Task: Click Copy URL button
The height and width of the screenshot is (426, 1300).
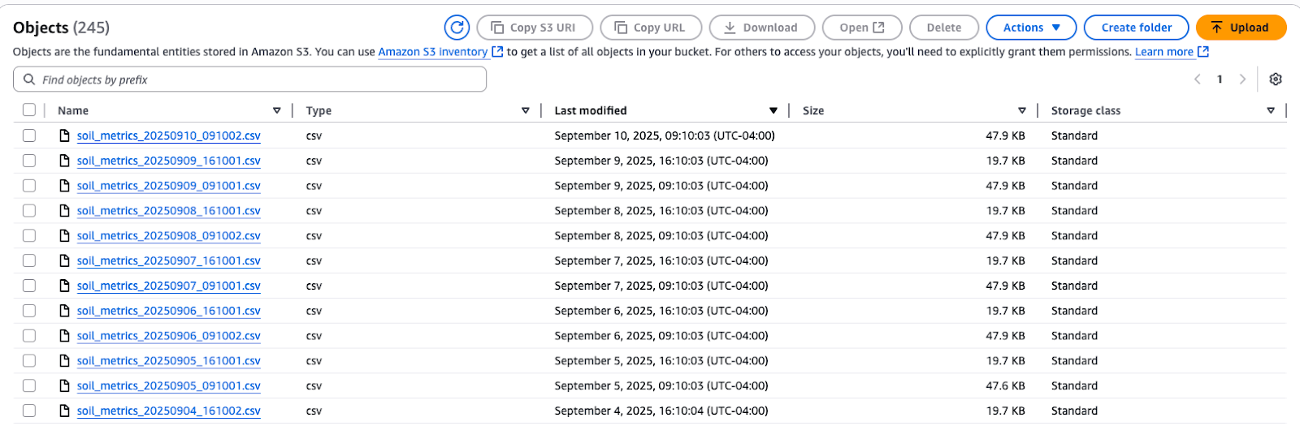Action: click(x=651, y=28)
